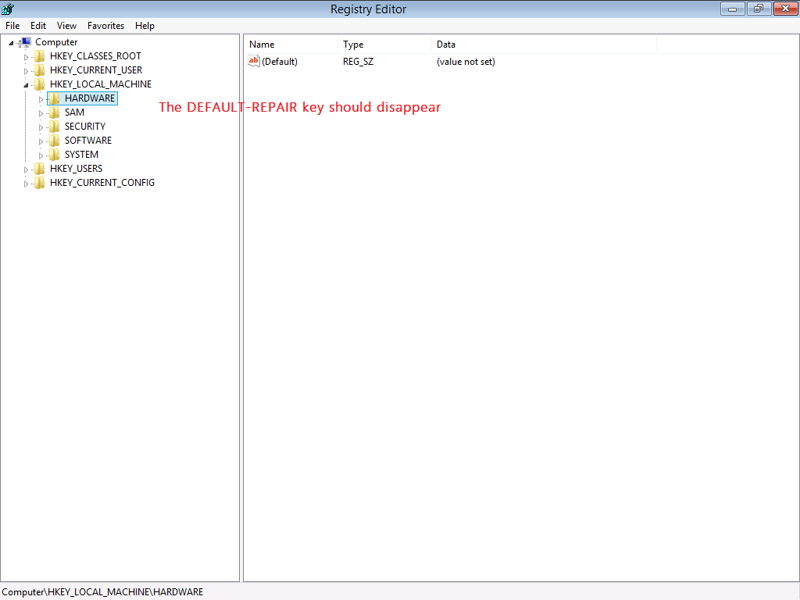The height and width of the screenshot is (600, 800).
Task: Restore down the Registry Editor window
Action: tap(758, 9)
